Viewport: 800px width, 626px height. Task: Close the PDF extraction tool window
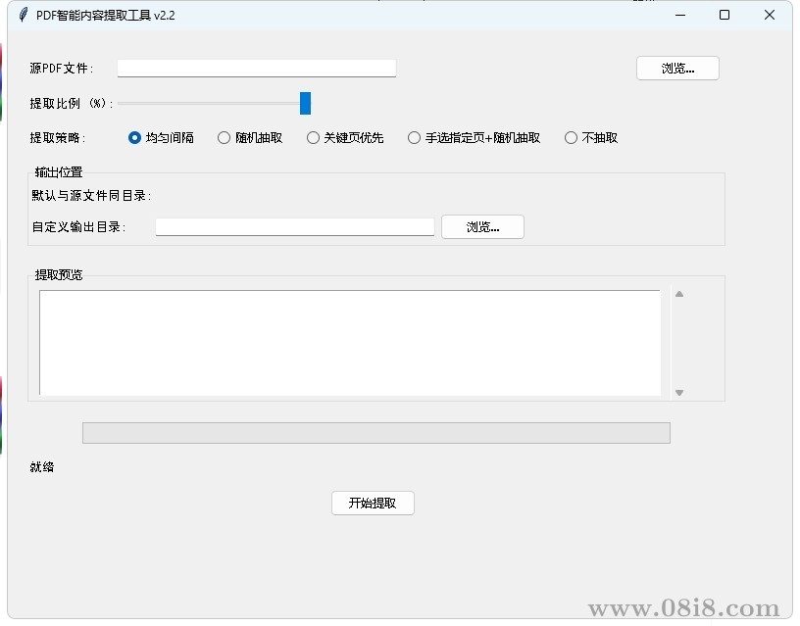tap(770, 16)
